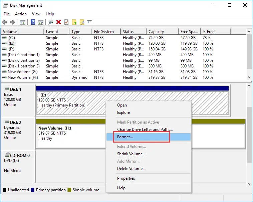Open the Action menu
253x202 pixels.
21,14
